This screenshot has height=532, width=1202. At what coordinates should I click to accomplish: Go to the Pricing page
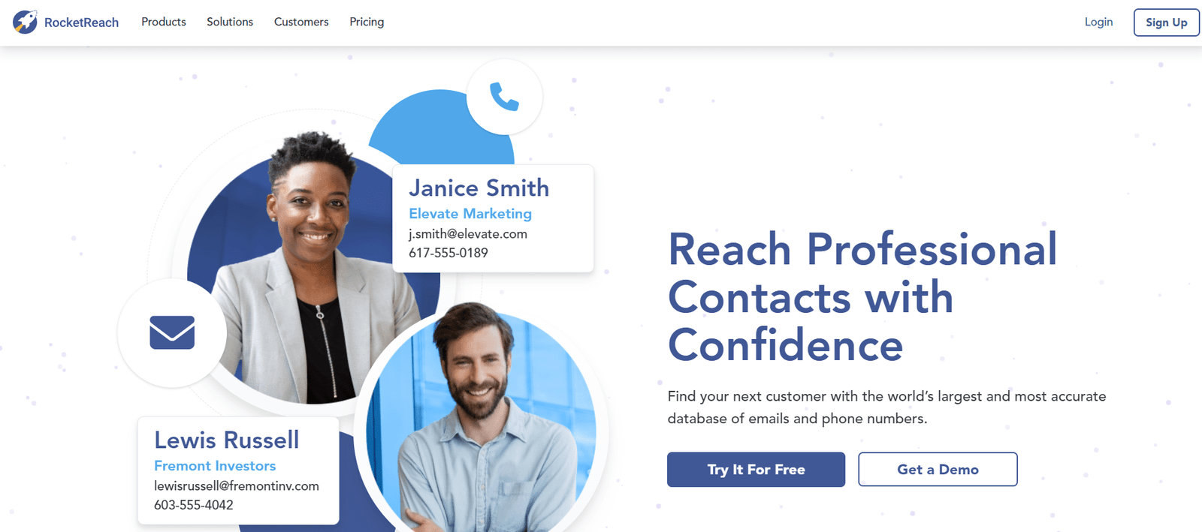[367, 22]
